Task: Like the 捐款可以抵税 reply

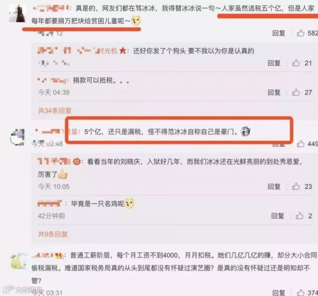Action: [x=296, y=92]
